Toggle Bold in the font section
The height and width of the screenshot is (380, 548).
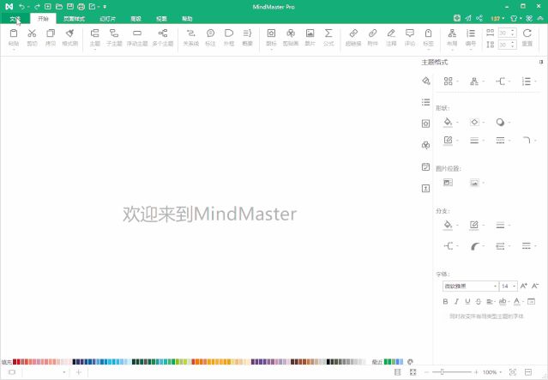(445, 301)
